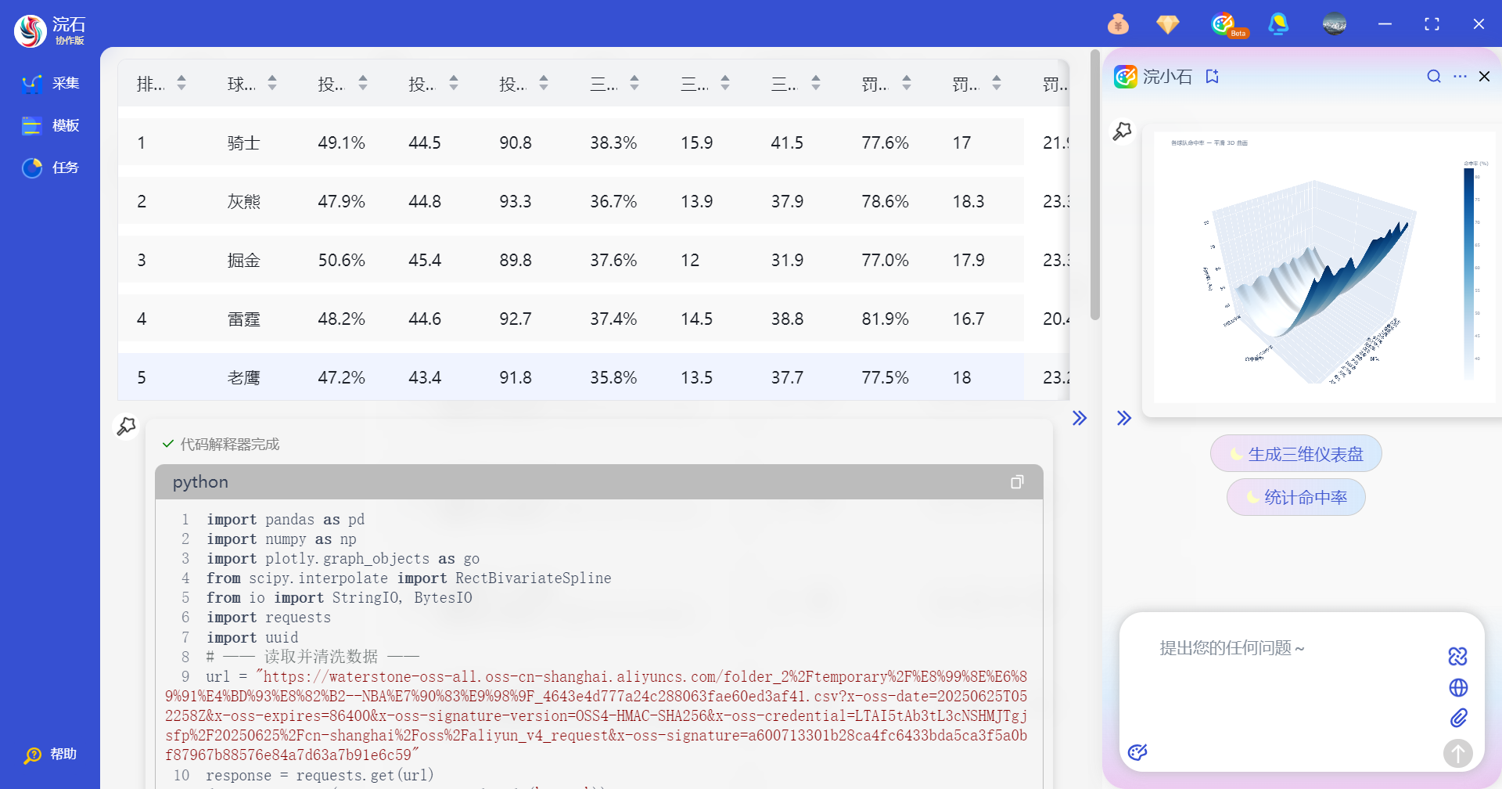1502x789 pixels.
Task: Open the more options menu in 浣小石 panel
Action: (1460, 77)
